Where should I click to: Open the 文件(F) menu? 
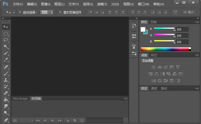tap(18, 4)
